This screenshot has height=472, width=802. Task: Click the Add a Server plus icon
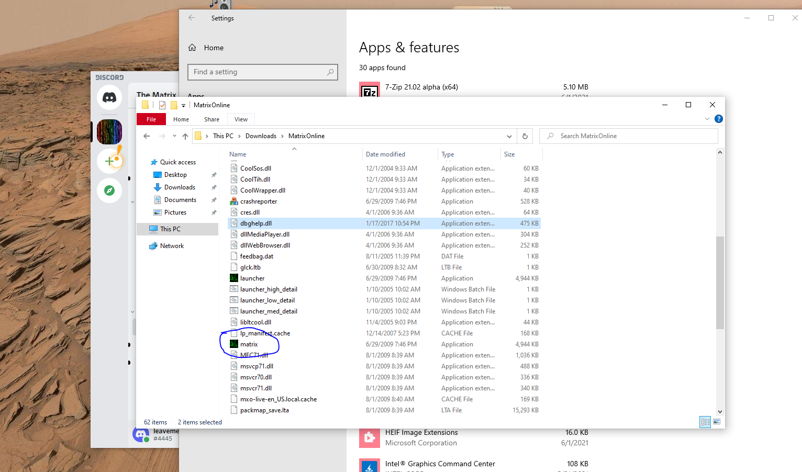click(x=109, y=161)
